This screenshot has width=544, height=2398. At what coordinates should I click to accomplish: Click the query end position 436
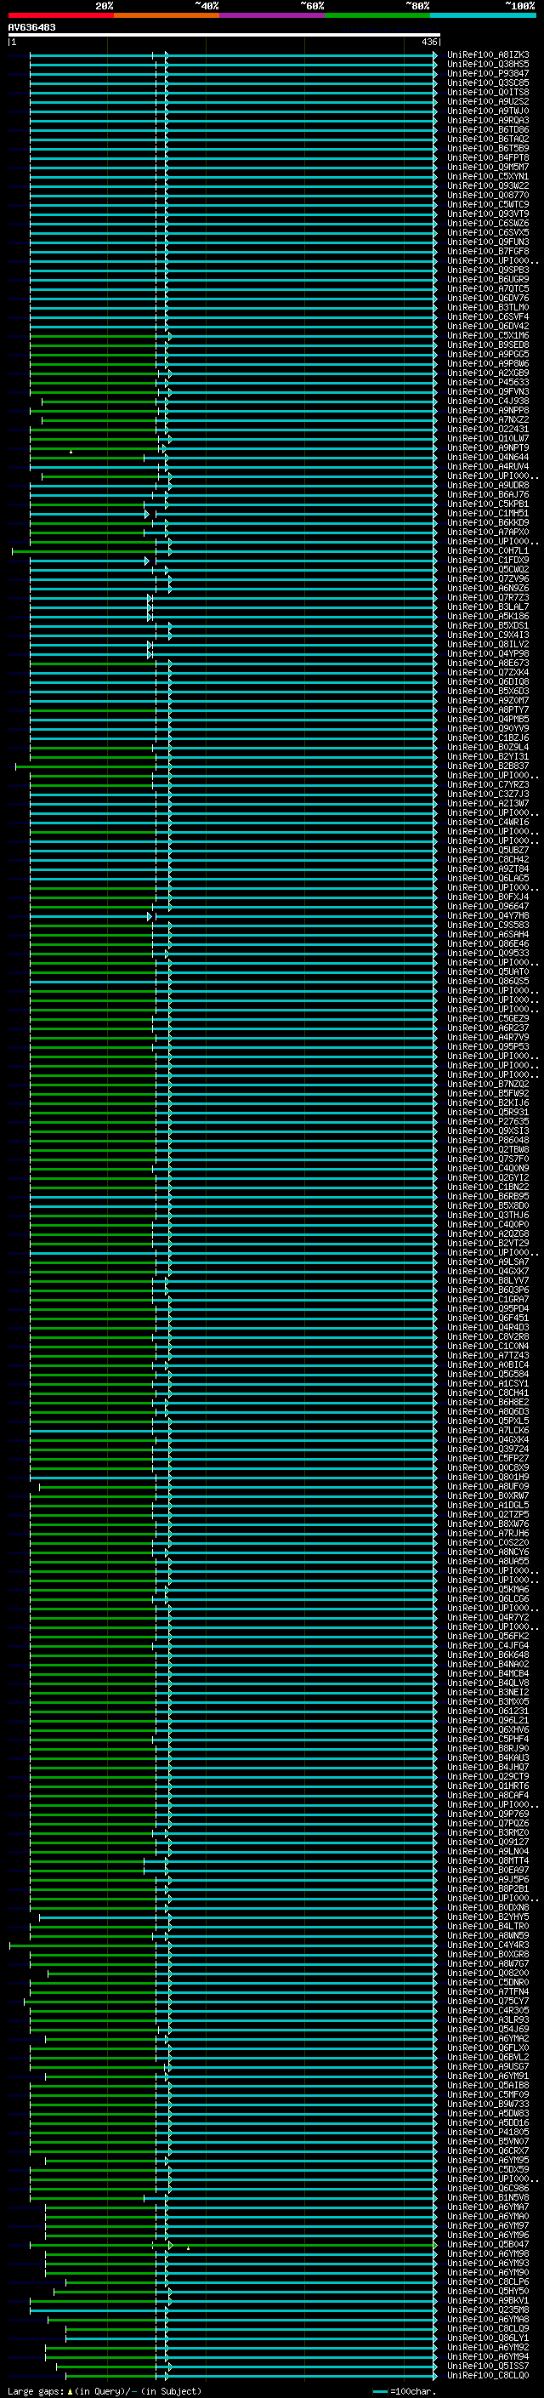tap(428, 42)
